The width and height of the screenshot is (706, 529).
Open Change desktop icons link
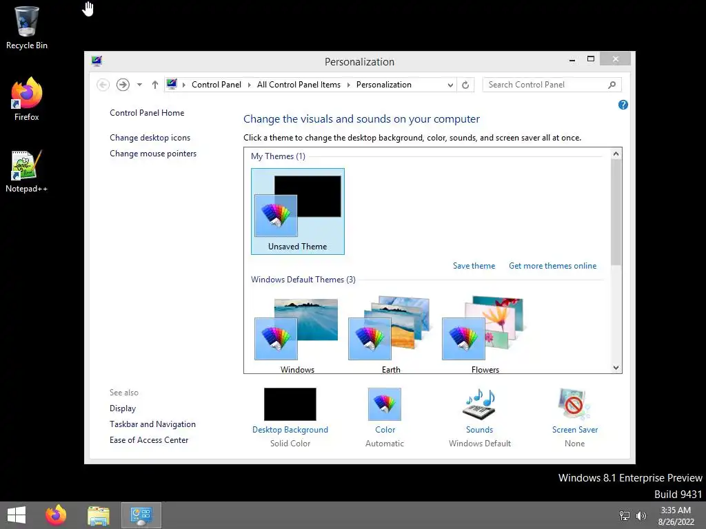[150, 138]
